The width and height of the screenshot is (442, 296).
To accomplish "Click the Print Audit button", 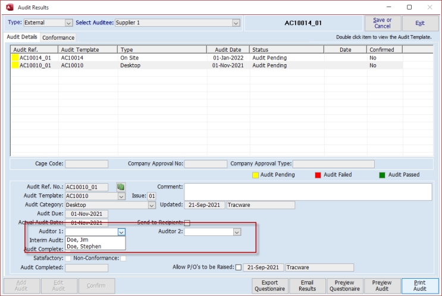I will point(419,286).
